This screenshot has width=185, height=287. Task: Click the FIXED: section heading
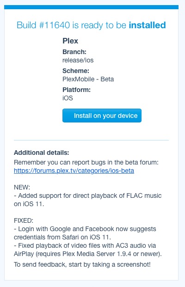[24, 220]
